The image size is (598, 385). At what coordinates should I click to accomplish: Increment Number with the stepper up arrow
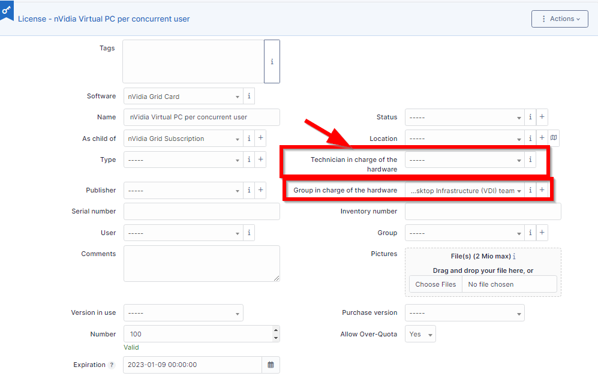275,330
